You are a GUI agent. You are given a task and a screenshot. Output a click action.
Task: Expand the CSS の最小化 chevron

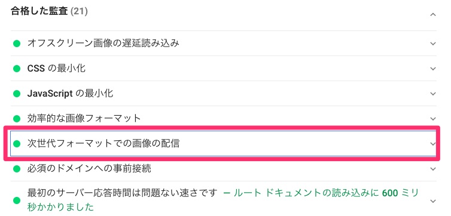click(x=433, y=69)
